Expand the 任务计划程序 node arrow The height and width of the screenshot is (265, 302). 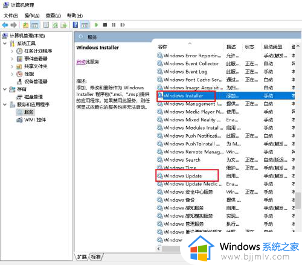pyautogui.click(x=12, y=51)
